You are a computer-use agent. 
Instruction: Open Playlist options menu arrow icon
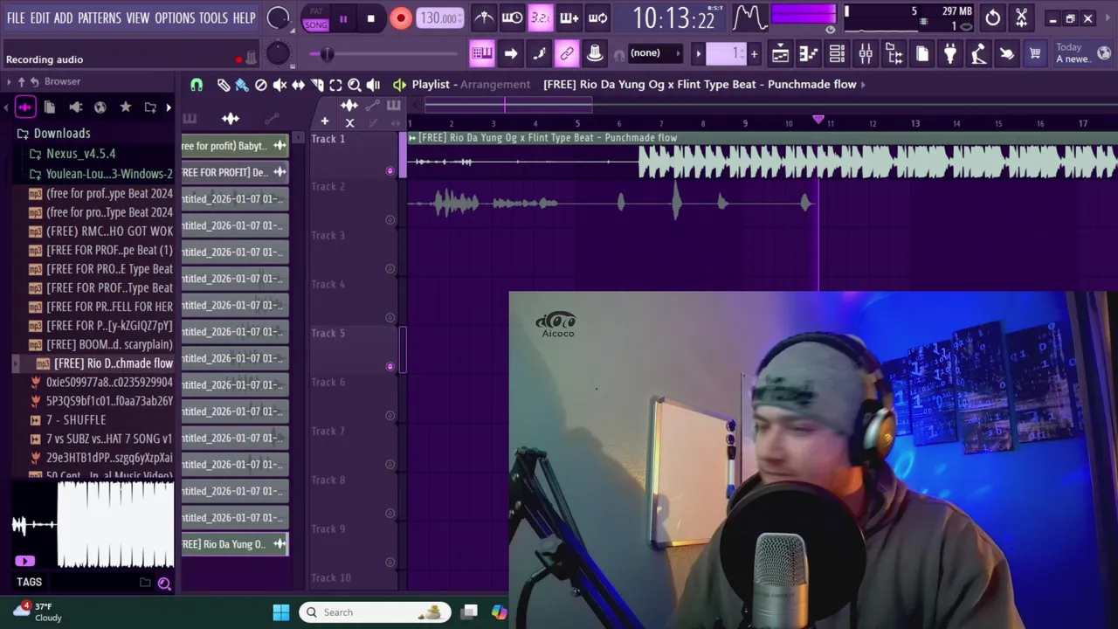(x=399, y=85)
